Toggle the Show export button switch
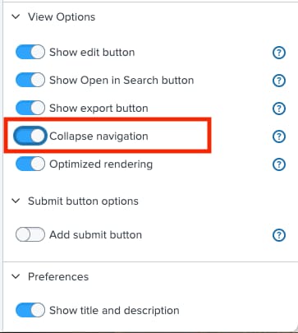The height and width of the screenshot is (333, 298). 30,108
